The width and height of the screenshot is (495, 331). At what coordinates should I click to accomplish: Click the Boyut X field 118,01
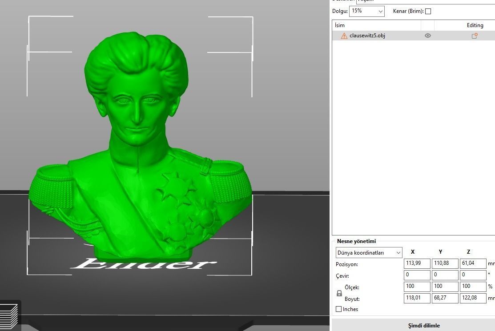tap(417, 298)
